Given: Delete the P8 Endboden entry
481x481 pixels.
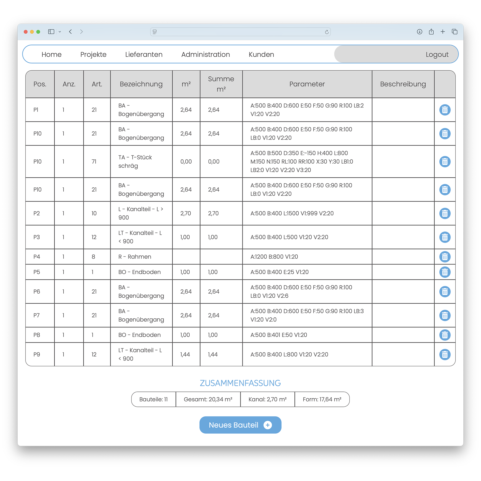Looking at the screenshot, I should pyautogui.click(x=445, y=335).
